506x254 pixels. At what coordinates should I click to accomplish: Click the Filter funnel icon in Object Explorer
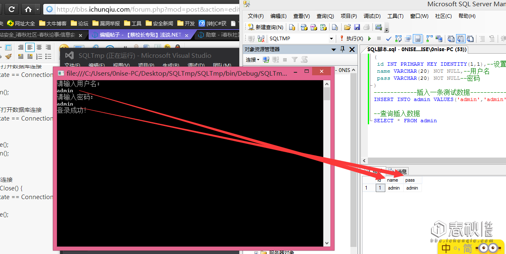pos(295,60)
